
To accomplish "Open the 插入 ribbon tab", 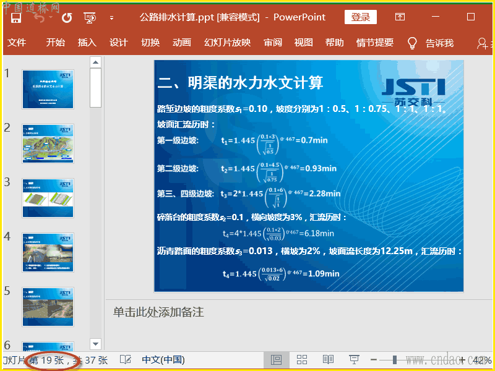I will coord(87,43).
